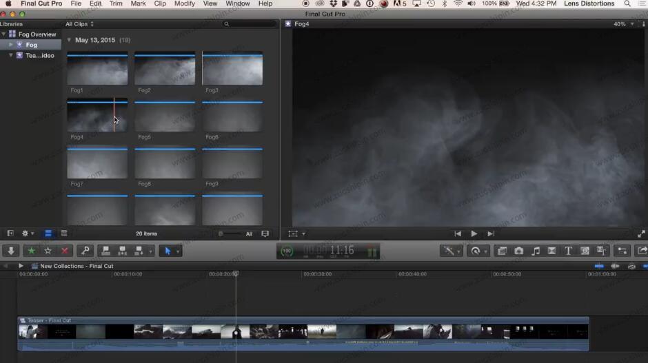
Task: Open the viewer 40% zoom dropdown
Action: (x=622, y=24)
